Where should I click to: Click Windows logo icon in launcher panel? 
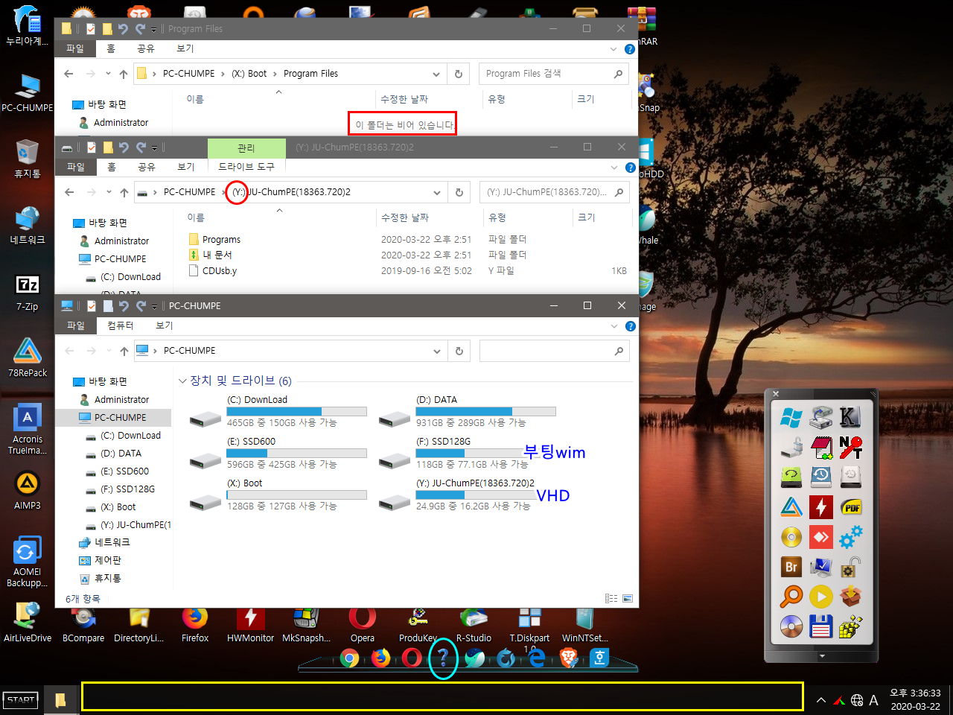click(x=791, y=418)
